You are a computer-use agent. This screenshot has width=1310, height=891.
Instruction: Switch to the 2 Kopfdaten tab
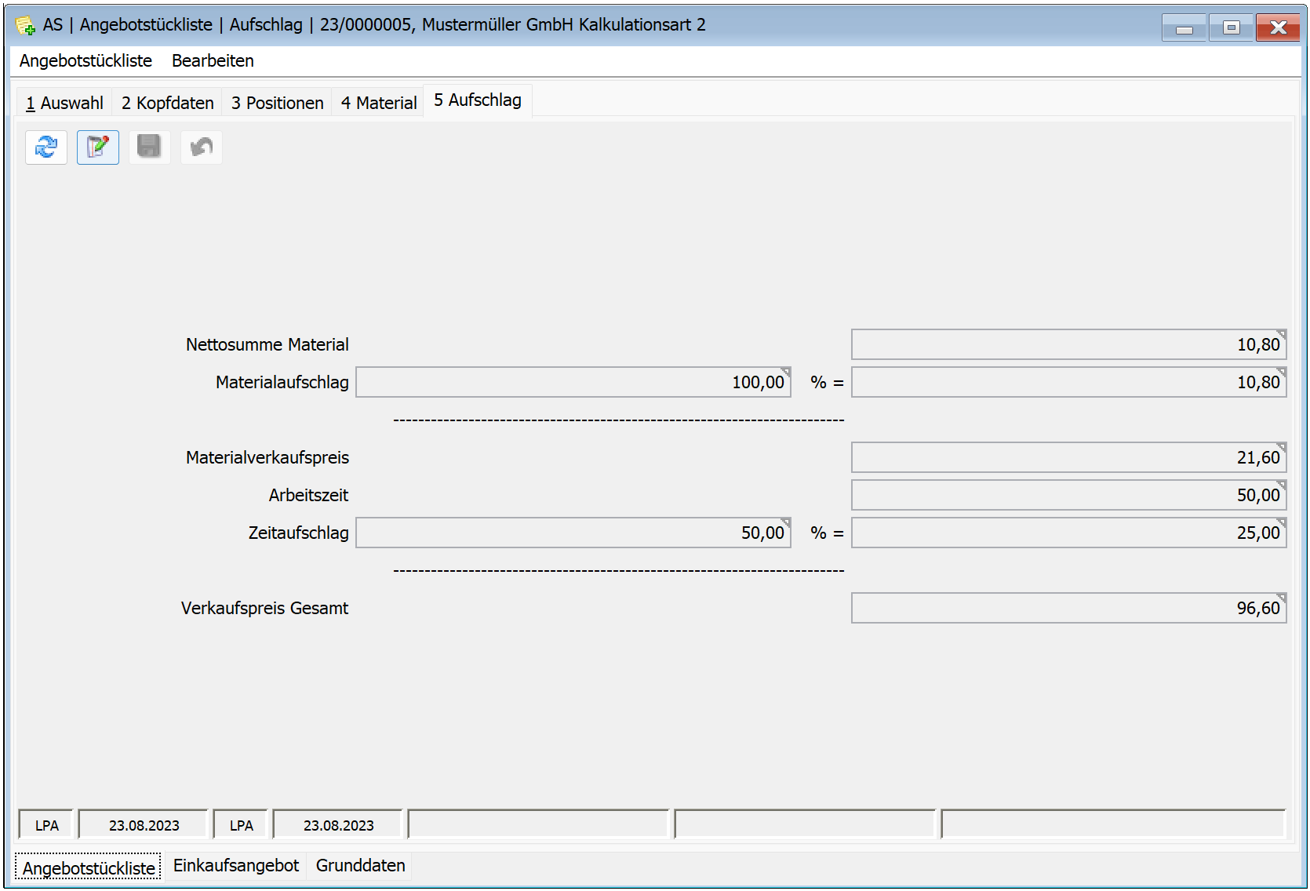tap(167, 103)
